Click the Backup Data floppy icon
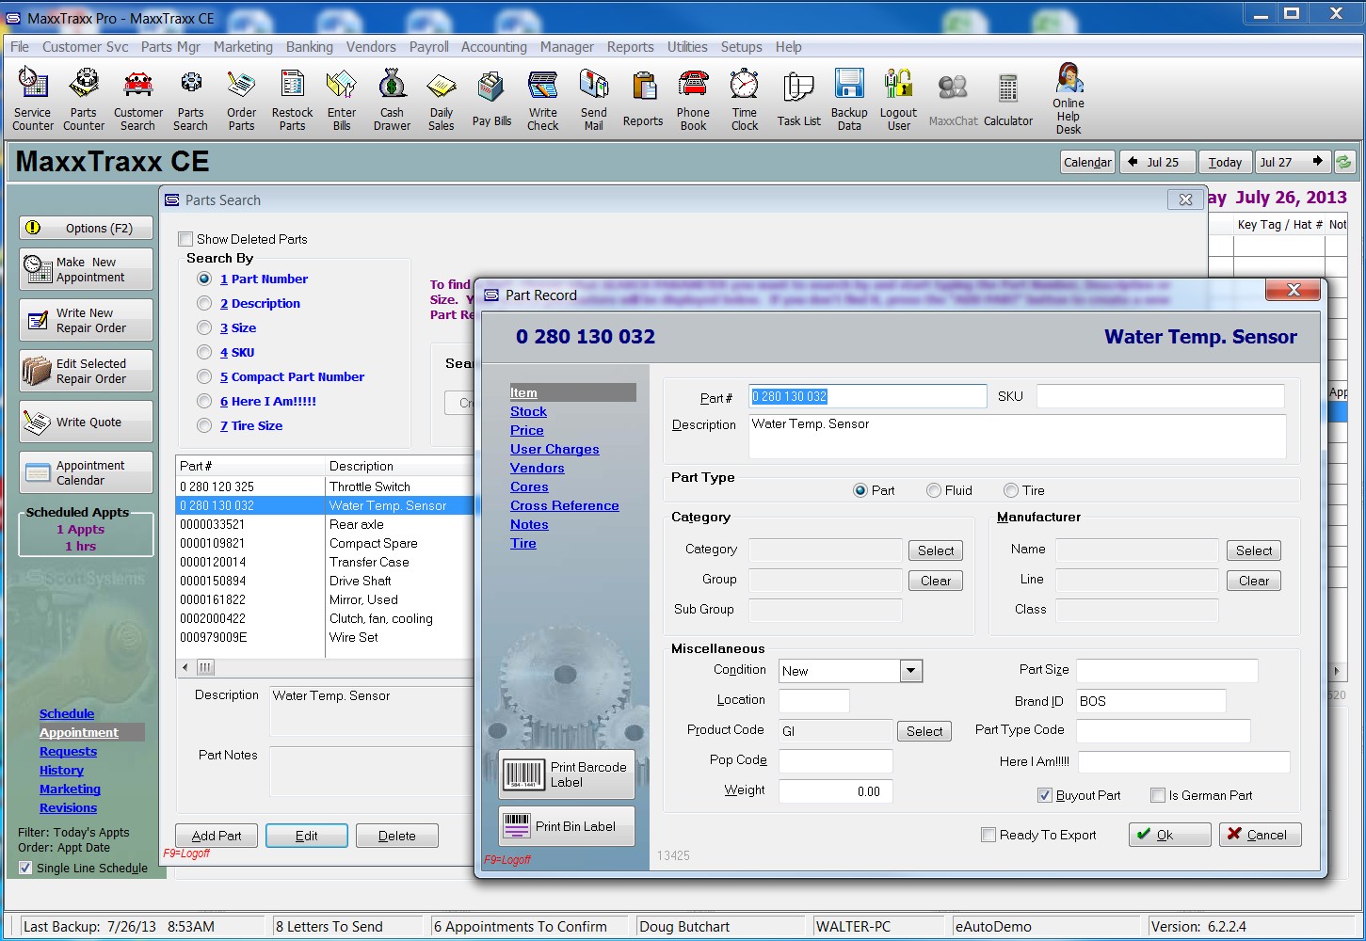The width and height of the screenshot is (1366, 941). click(849, 99)
